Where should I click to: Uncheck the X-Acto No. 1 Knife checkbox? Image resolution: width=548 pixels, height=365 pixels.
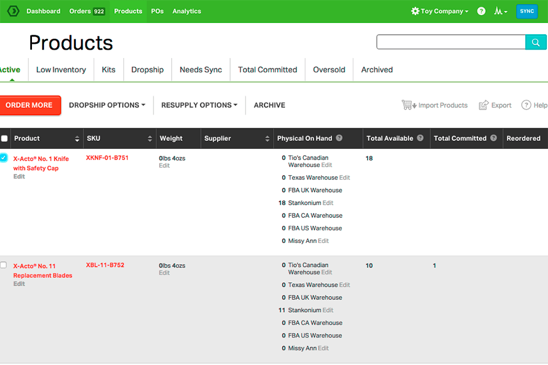tap(3, 158)
